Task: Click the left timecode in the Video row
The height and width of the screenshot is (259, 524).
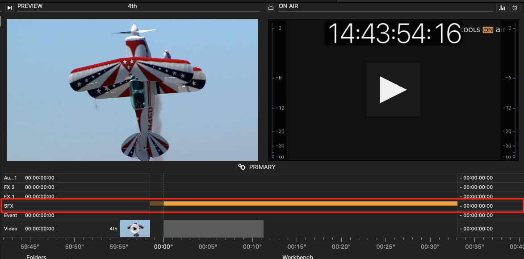Action: 39,229
